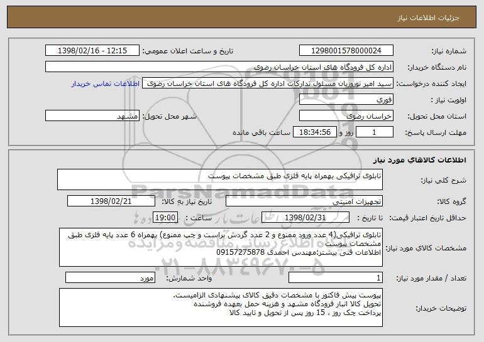Select the remaining time field 18:34:56

click(x=314, y=132)
